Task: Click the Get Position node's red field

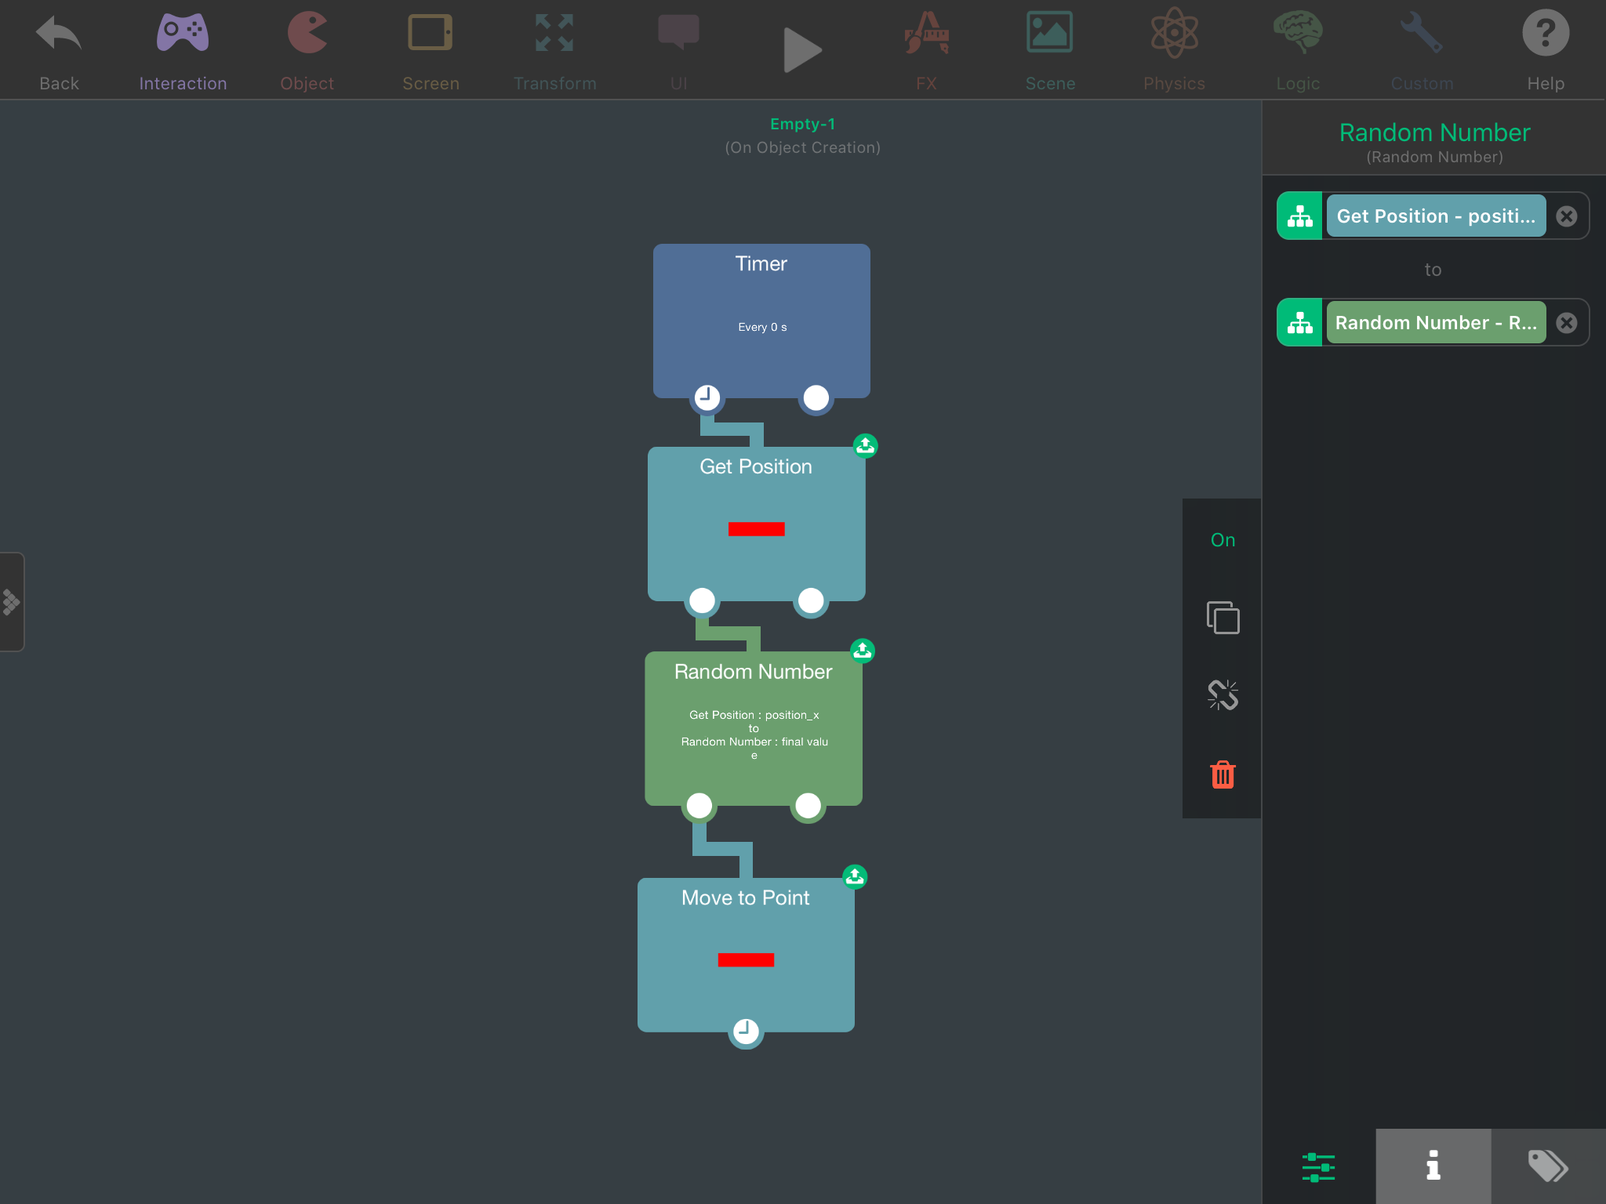Action: pos(756,529)
